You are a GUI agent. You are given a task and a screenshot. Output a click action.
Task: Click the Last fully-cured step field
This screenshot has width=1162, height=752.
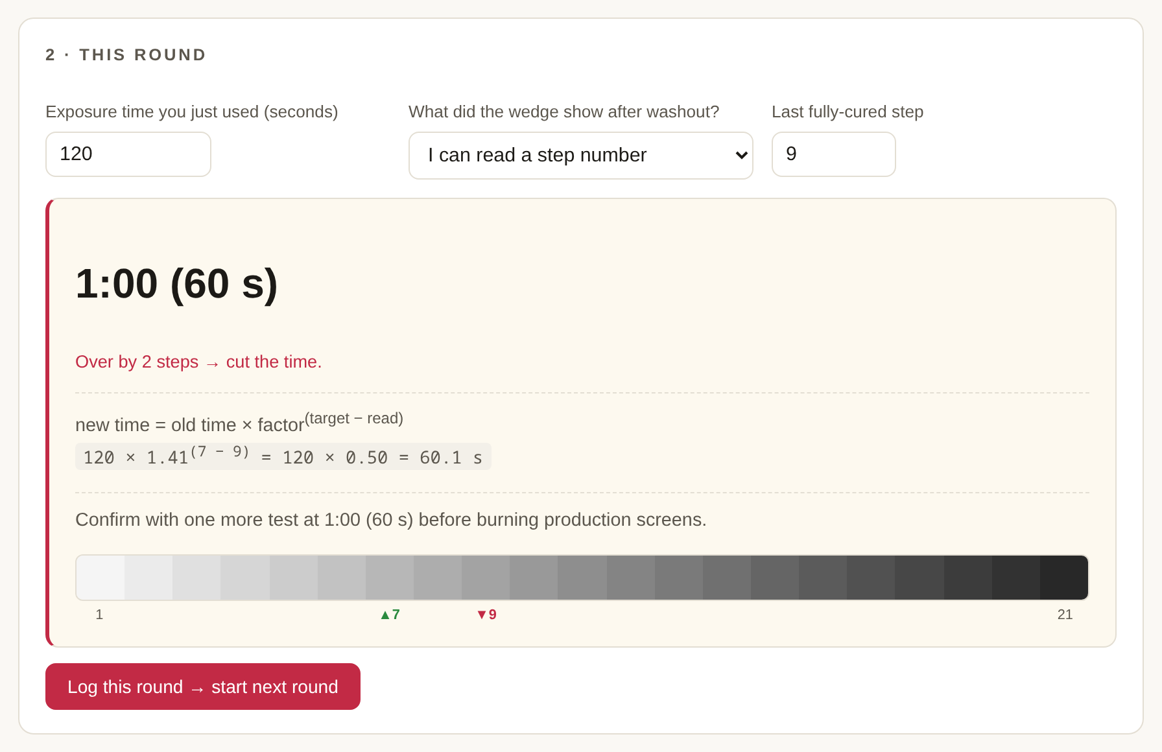[833, 154]
